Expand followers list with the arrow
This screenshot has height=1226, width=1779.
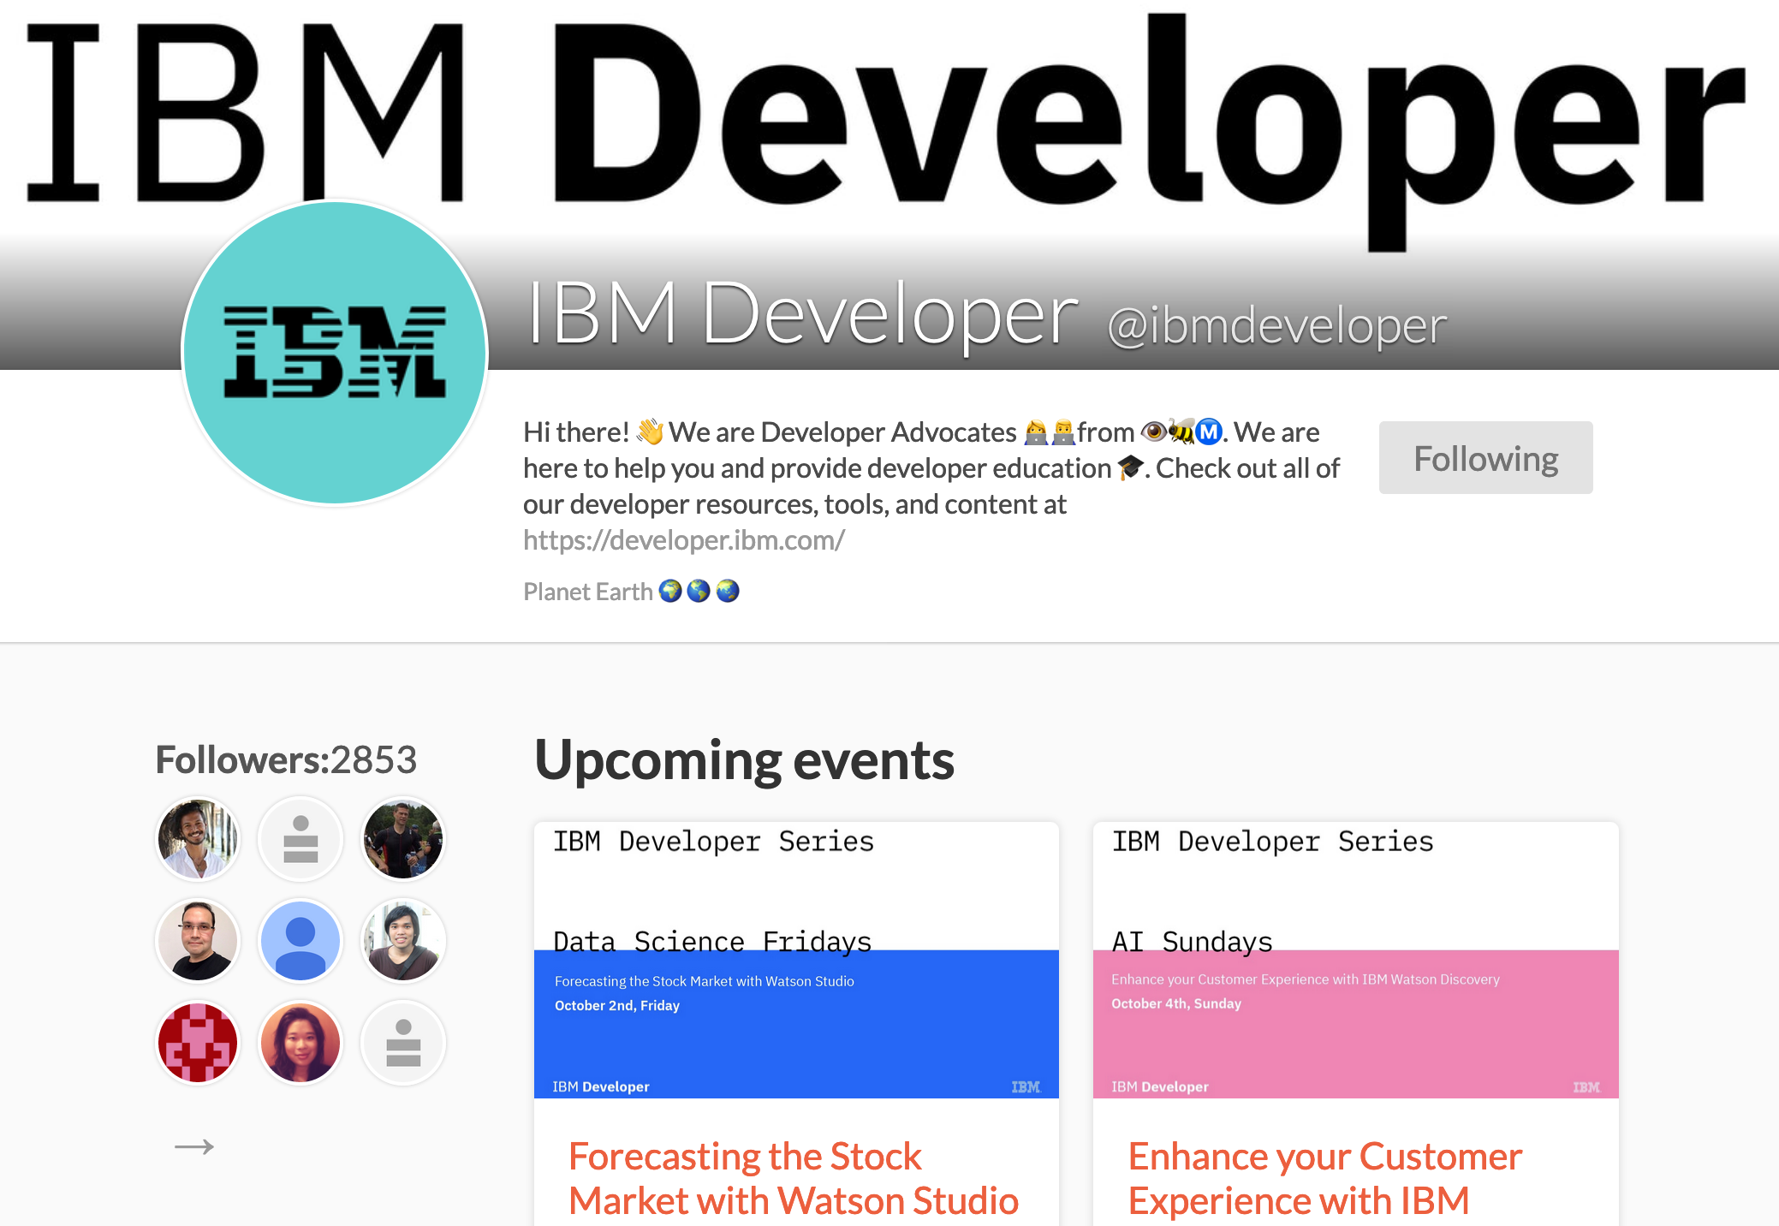click(x=194, y=1146)
